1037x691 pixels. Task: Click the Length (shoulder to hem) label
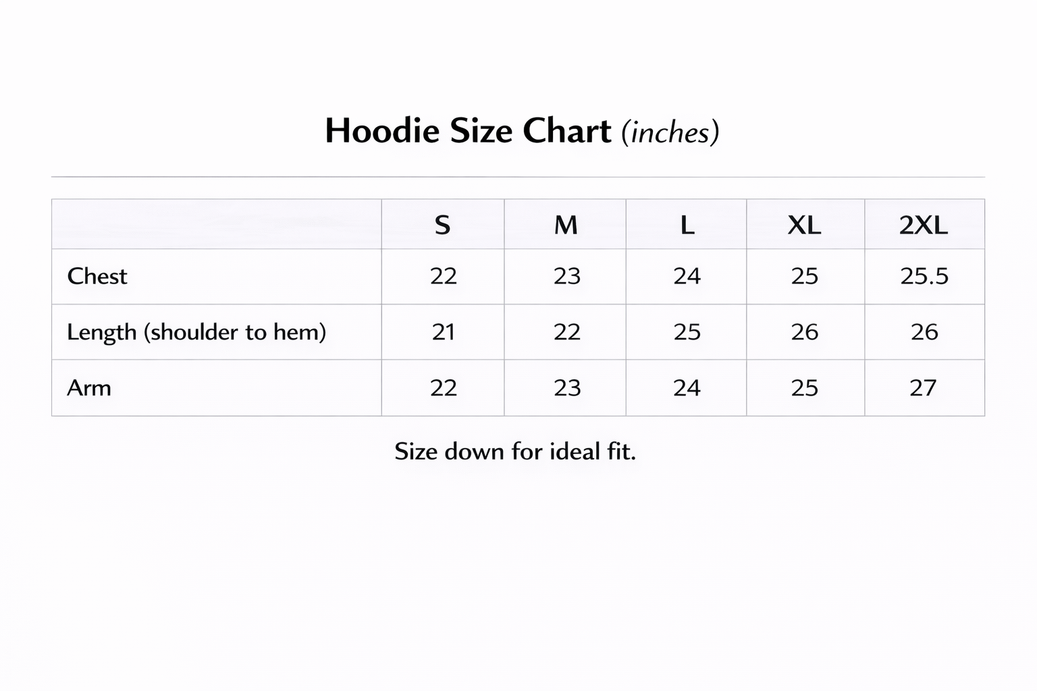point(196,332)
